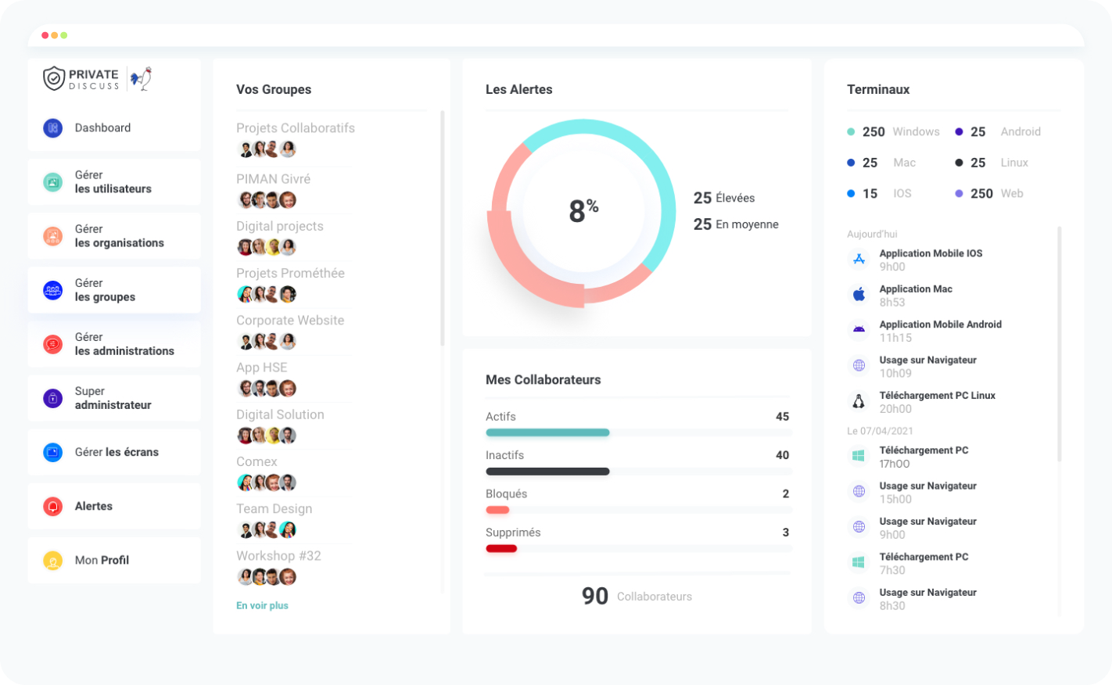The width and height of the screenshot is (1112, 685).
Task: Open the Projets Collaboratifs group
Action: (295, 128)
